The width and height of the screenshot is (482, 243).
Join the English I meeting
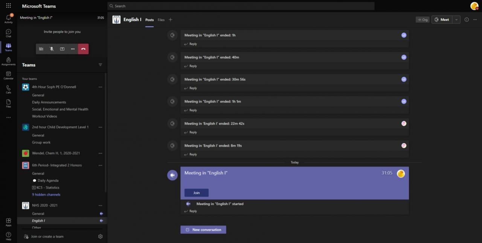pos(197,193)
